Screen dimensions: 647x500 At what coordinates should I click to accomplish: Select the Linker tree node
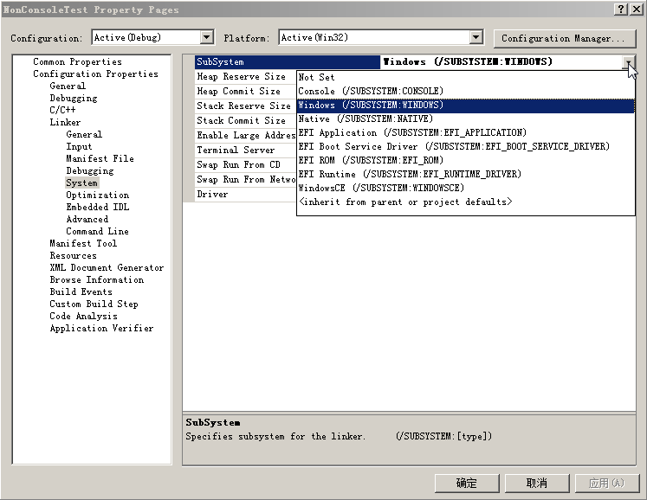click(x=65, y=123)
